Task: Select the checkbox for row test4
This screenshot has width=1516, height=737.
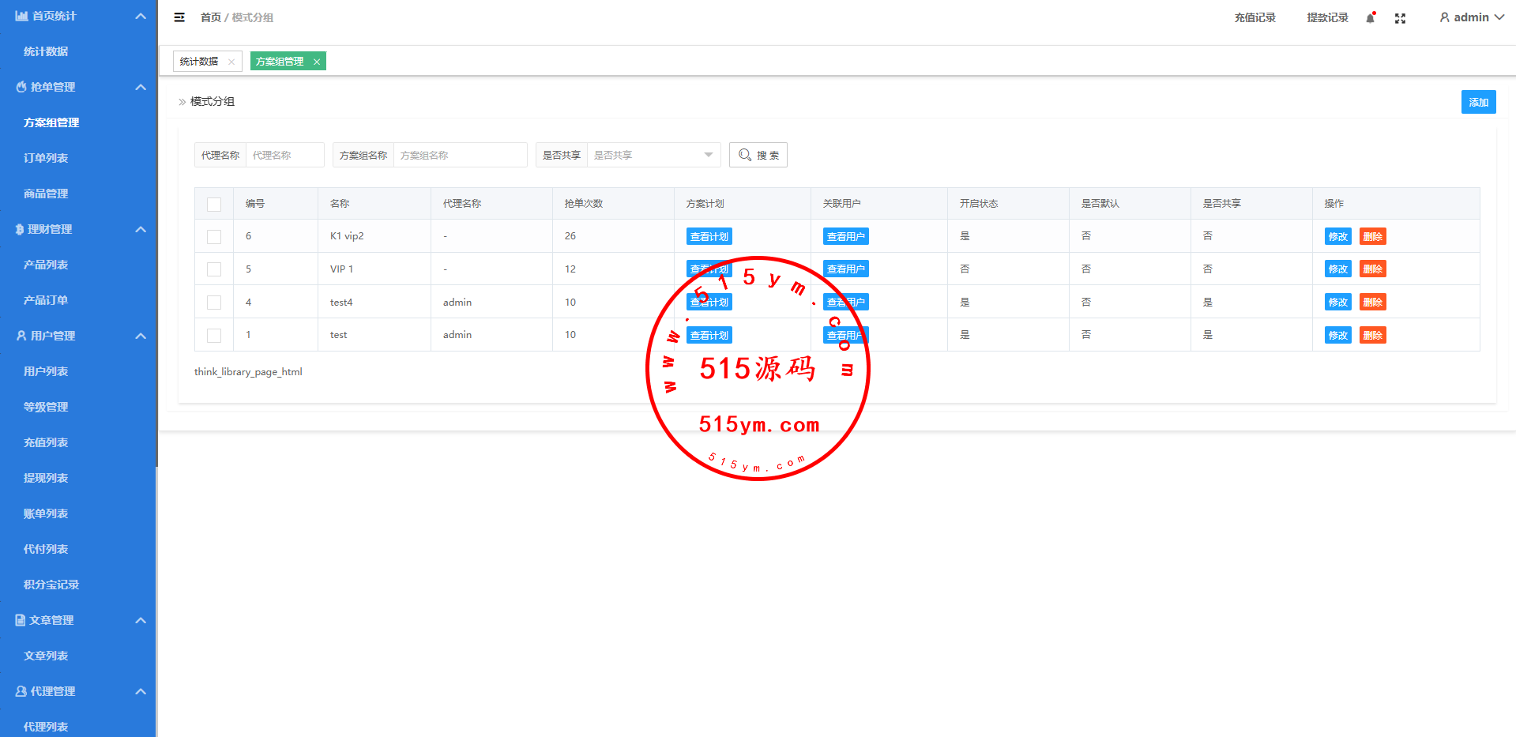Action: pos(214,303)
